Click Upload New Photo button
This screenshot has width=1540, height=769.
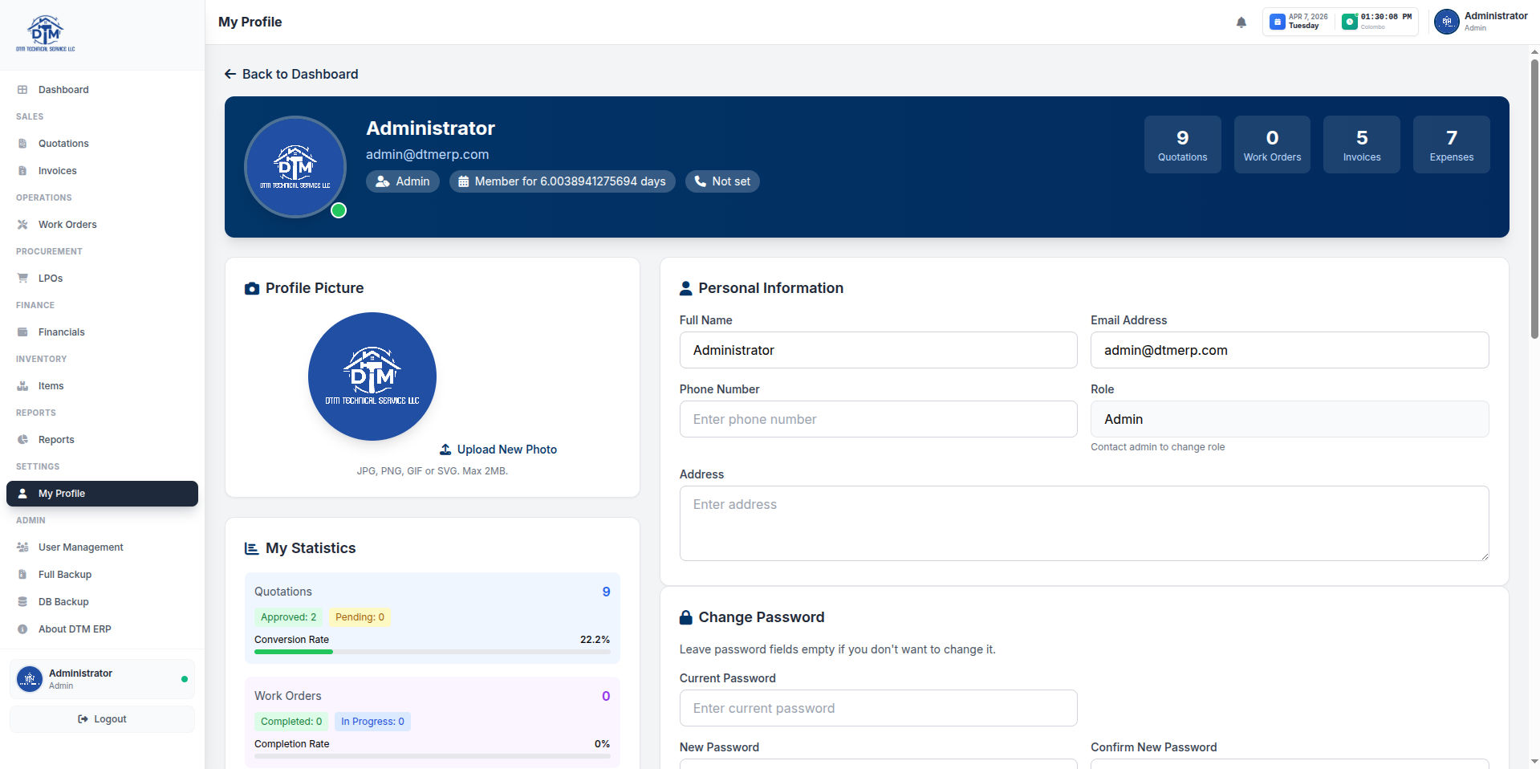pos(498,450)
